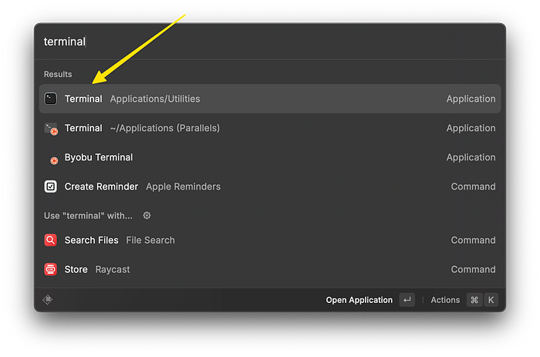Click the Terminal app icon in Applications/Utilities row
Screen dimensions: 540x357
tap(51, 99)
